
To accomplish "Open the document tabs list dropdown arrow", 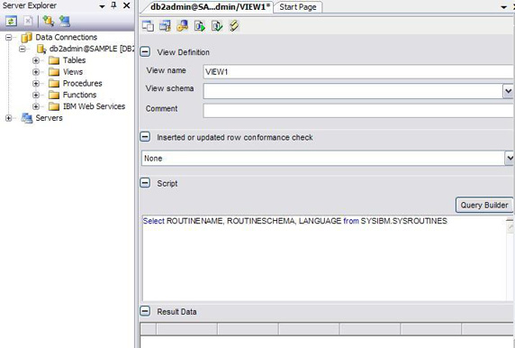I will coord(503,7).
